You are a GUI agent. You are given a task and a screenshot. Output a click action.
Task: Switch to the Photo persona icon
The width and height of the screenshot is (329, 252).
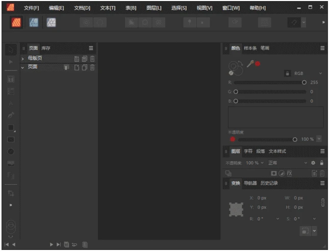pos(51,22)
